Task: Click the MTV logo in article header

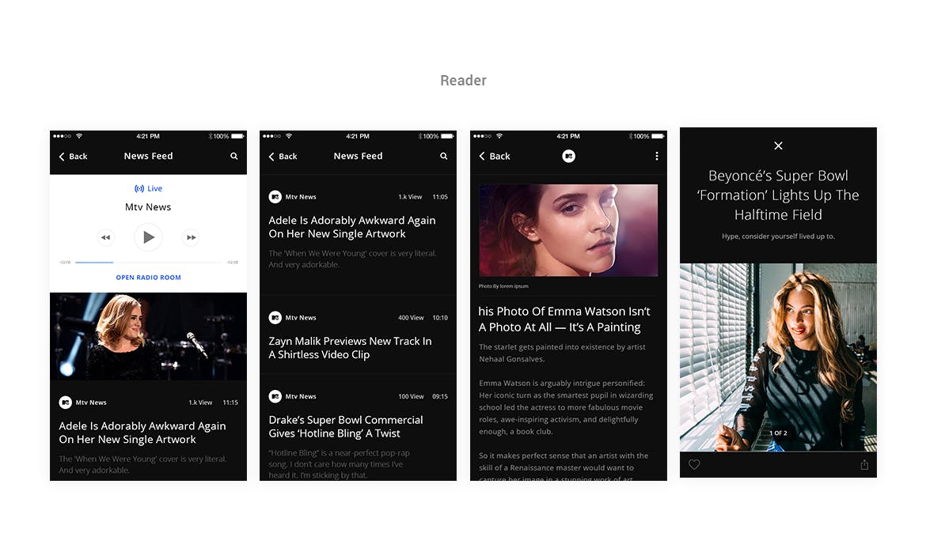Action: 568,157
